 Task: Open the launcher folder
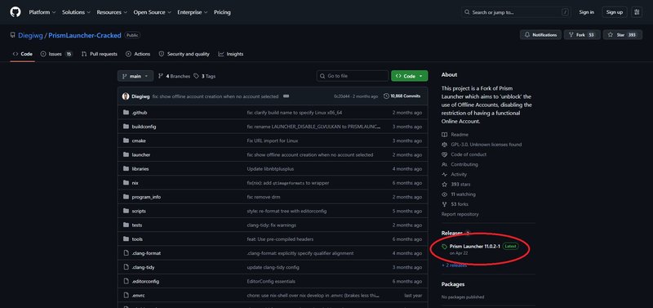click(140, 154)
